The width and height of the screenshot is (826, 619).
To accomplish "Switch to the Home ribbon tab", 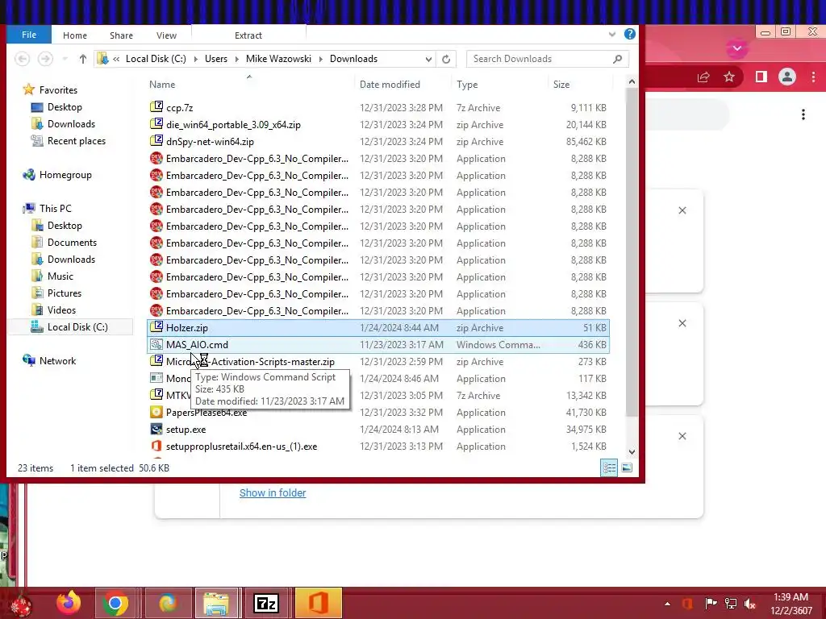I will pos(75,35).
